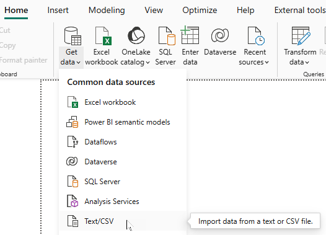Click the Text/CSV document icon

tap(73, 221)
